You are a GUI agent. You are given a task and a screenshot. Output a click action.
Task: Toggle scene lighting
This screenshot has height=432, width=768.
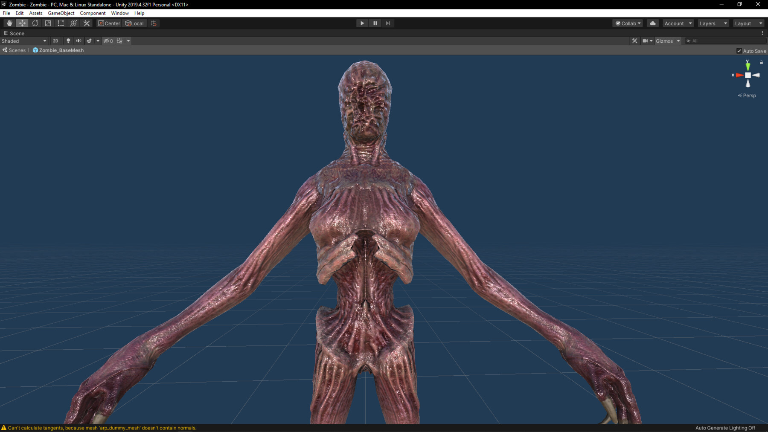pyautogui.click(x=68, y=41)
